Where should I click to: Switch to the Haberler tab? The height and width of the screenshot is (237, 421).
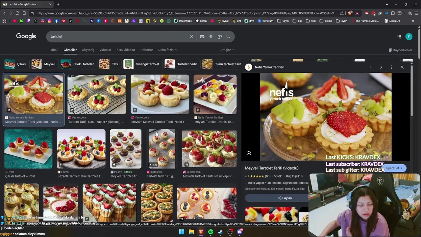coord(146,50)
